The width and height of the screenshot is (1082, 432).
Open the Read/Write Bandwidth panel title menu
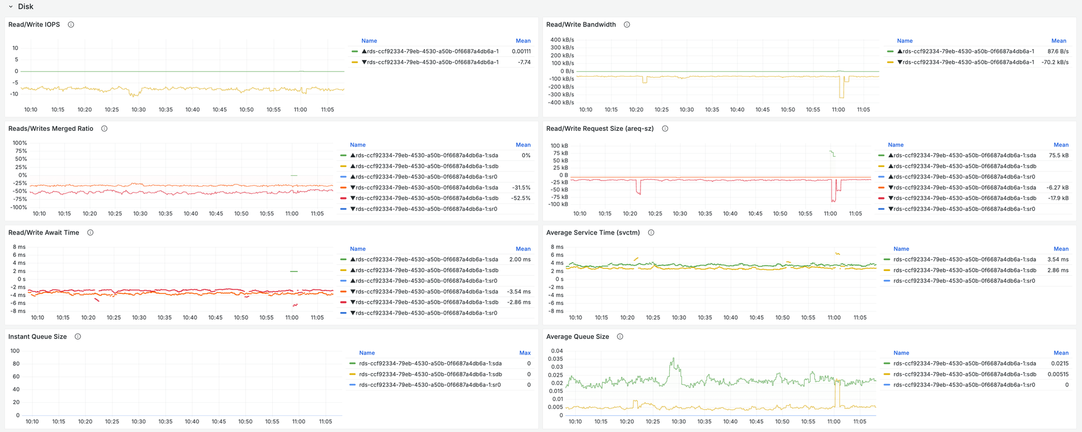tap(580, 25)
